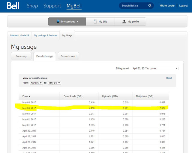Select the My Usage tab

point(67,35)
